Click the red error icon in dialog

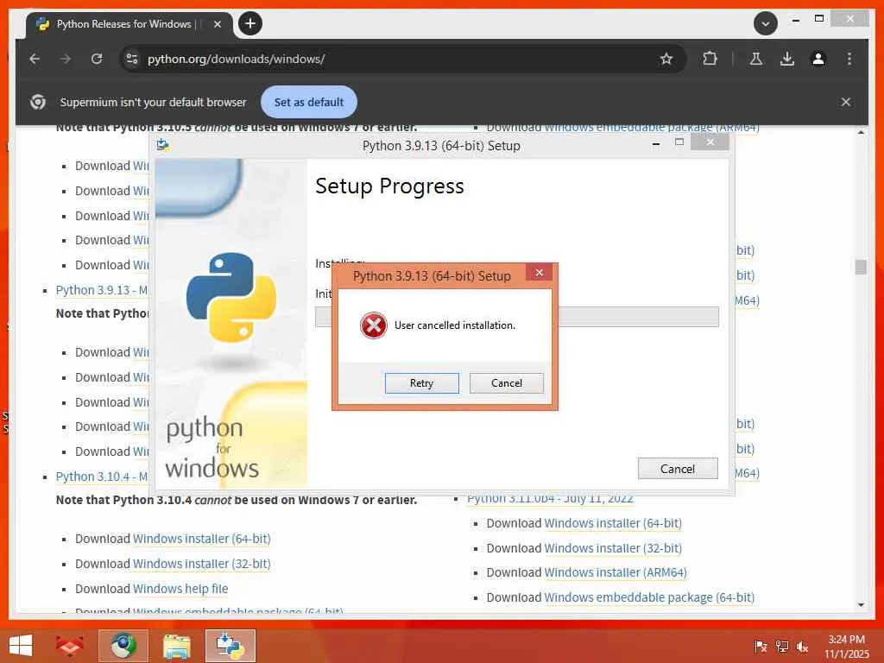click(373, 325)
